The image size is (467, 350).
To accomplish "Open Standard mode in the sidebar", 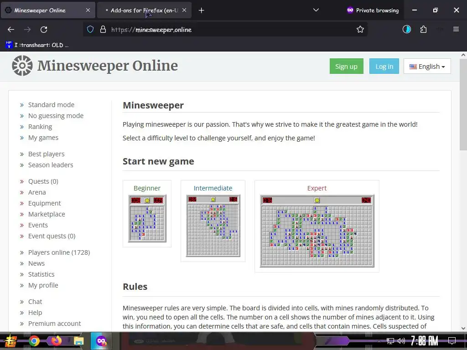I will point(51,105).
